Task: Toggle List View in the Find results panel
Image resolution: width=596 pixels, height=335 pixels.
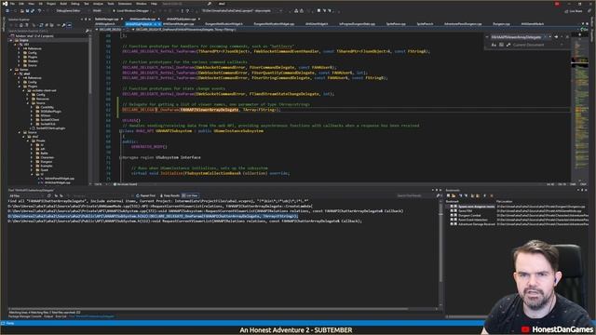Action: (190, 196)
